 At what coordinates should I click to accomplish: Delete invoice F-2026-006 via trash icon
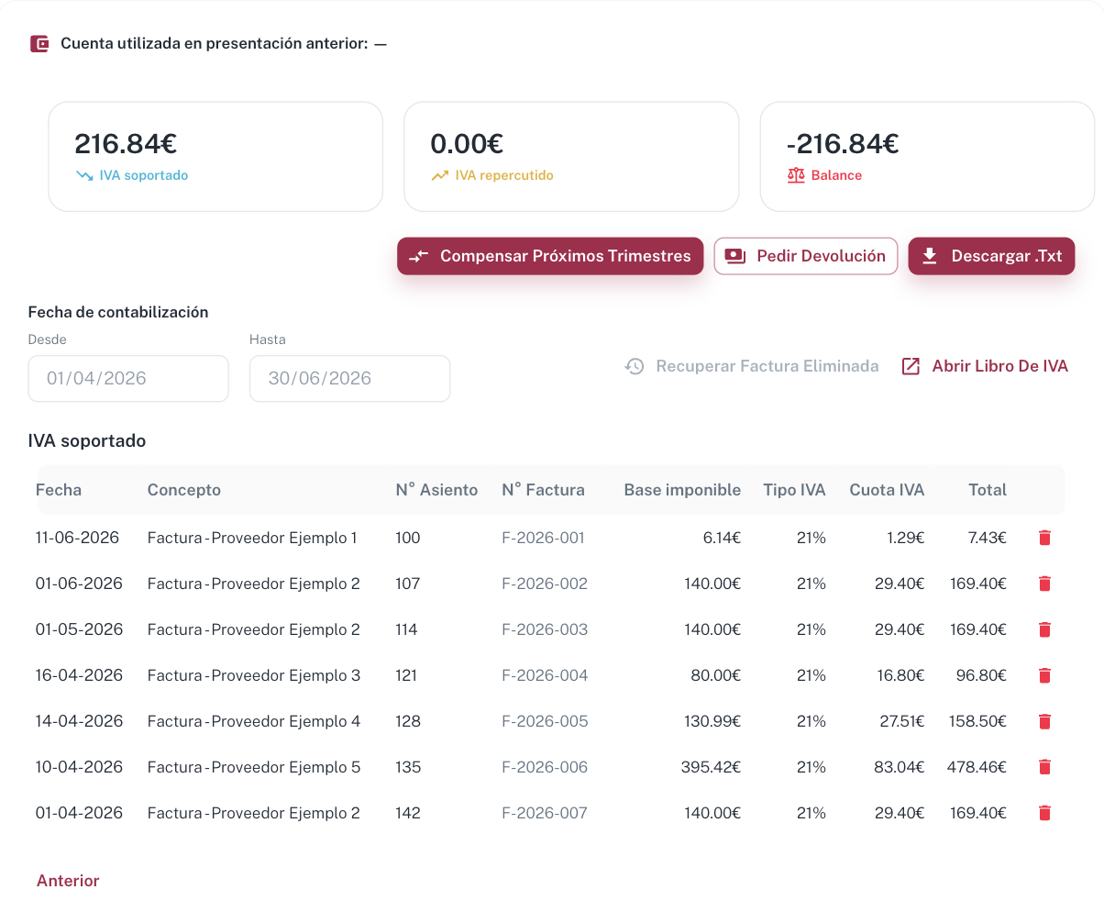[1044, 767]
